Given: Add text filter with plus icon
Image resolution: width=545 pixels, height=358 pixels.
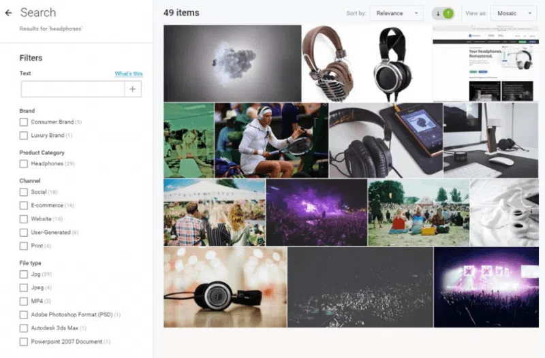Looking at the screenshot, I should pos(133,89).
